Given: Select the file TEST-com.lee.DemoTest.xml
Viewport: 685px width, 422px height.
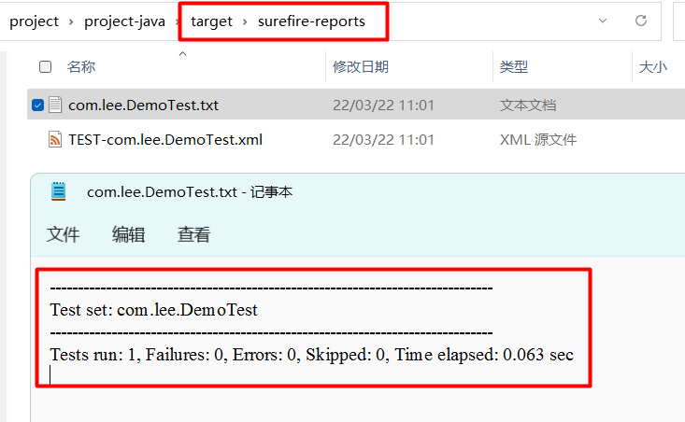Looking at the screenshot, I should coord(165,140).
